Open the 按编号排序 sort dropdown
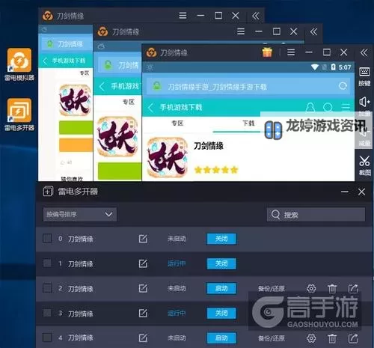 [80, 214]
